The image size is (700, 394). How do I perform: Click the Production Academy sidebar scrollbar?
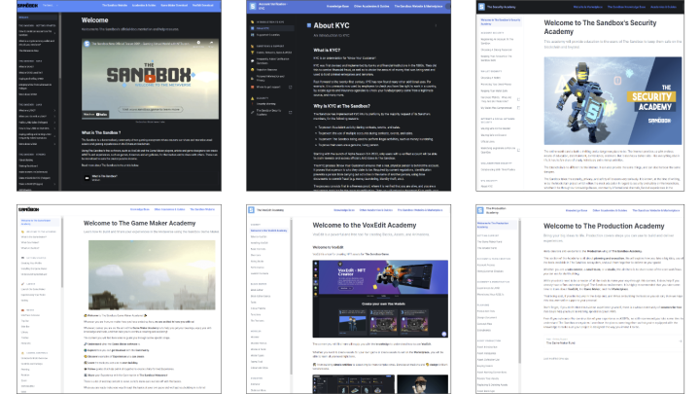[519, 291]
